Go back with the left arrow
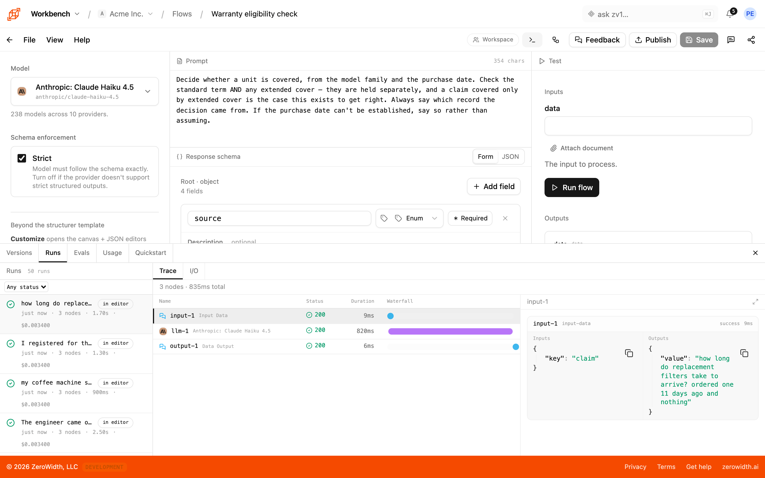Screen dimensions: 765x478 coord(10,40)
